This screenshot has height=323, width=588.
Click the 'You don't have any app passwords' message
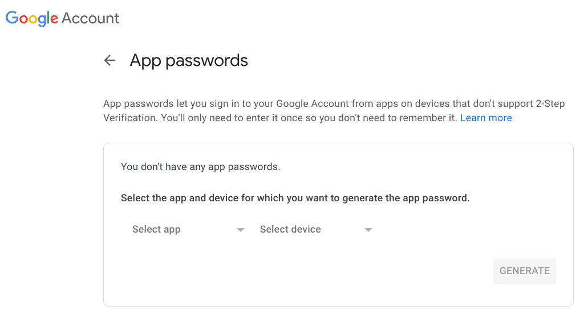point(200,167)
